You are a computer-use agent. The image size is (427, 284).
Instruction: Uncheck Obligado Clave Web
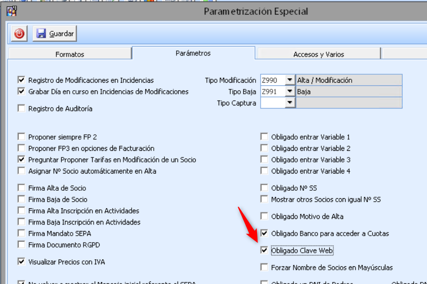tap(264, 250)
